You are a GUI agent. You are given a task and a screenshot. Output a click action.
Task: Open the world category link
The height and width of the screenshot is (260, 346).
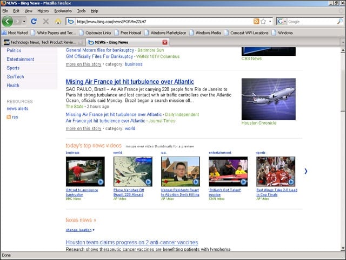click(130, 128)
